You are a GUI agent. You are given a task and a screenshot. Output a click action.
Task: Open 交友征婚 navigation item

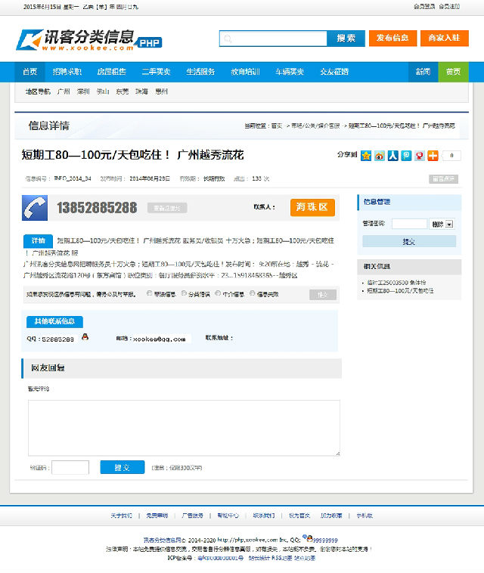334,72
